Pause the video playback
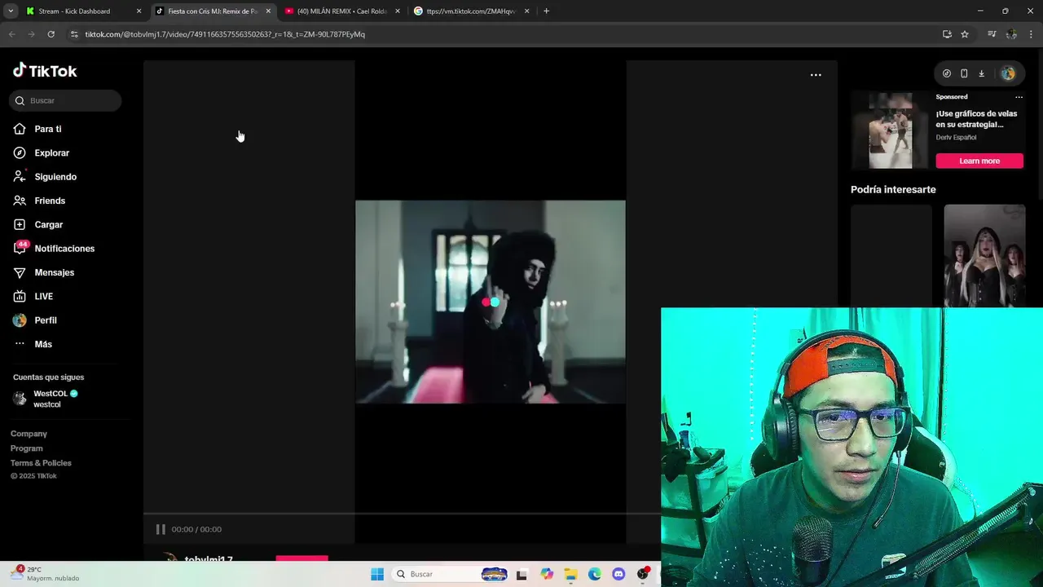 [161, 529]
